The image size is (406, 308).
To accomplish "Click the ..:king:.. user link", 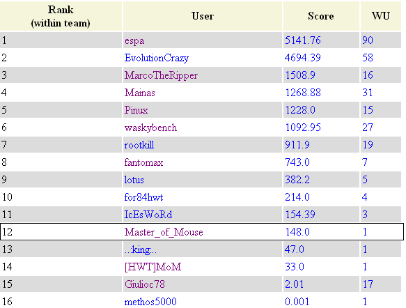I will pyautogui.click(x=140, y=249).
